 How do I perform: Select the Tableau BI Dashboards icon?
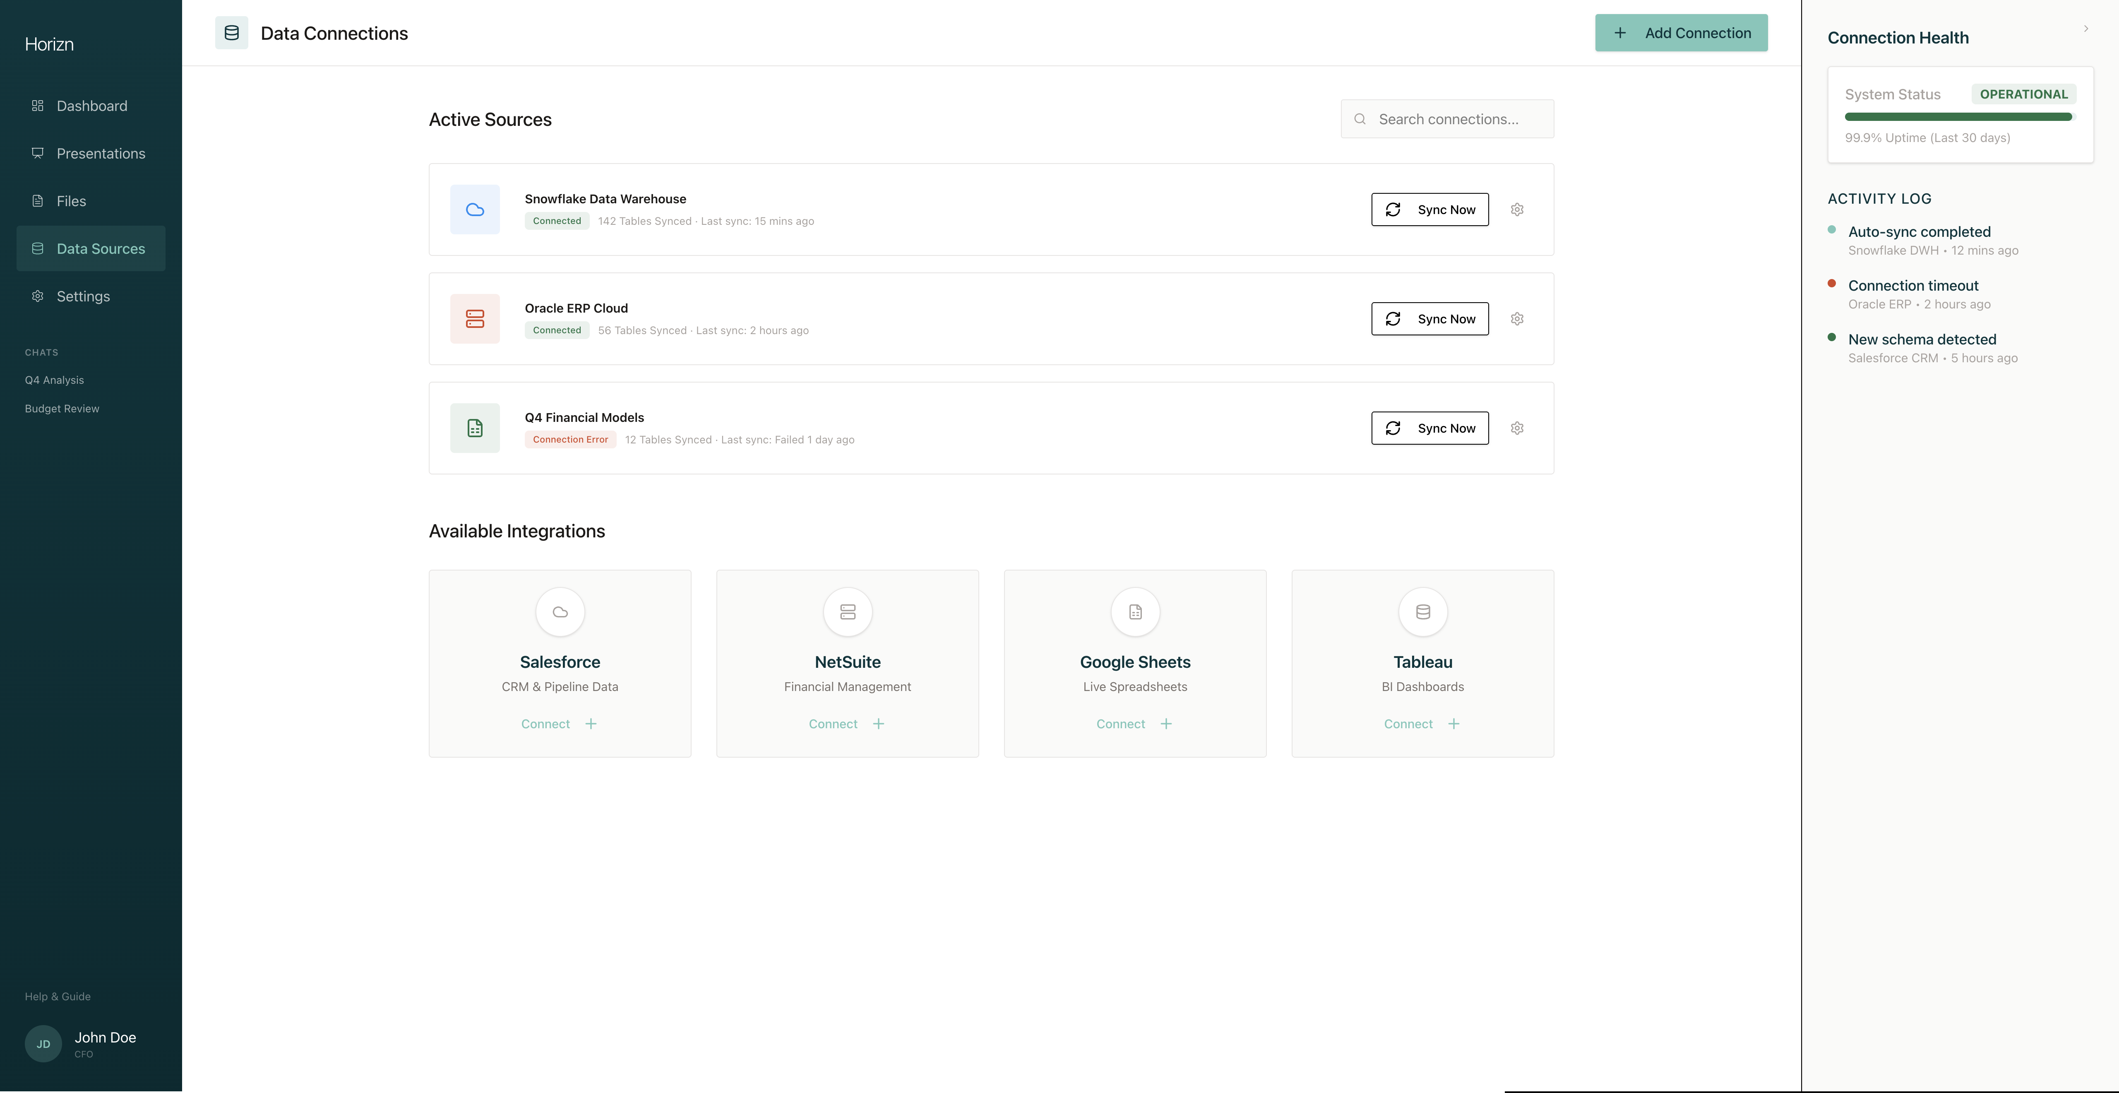(x=1423, y=612)
